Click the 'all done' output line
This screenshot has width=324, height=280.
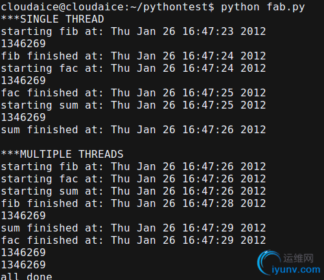pos(27,276)
